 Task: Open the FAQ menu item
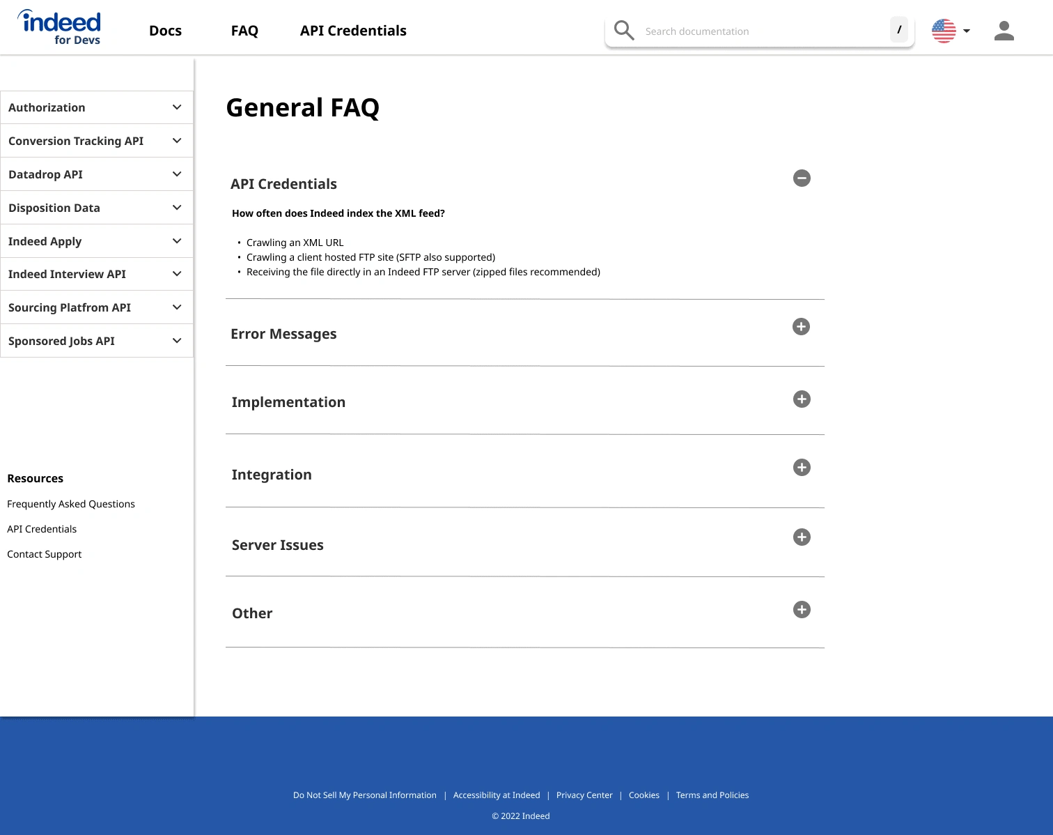(244, 31)
